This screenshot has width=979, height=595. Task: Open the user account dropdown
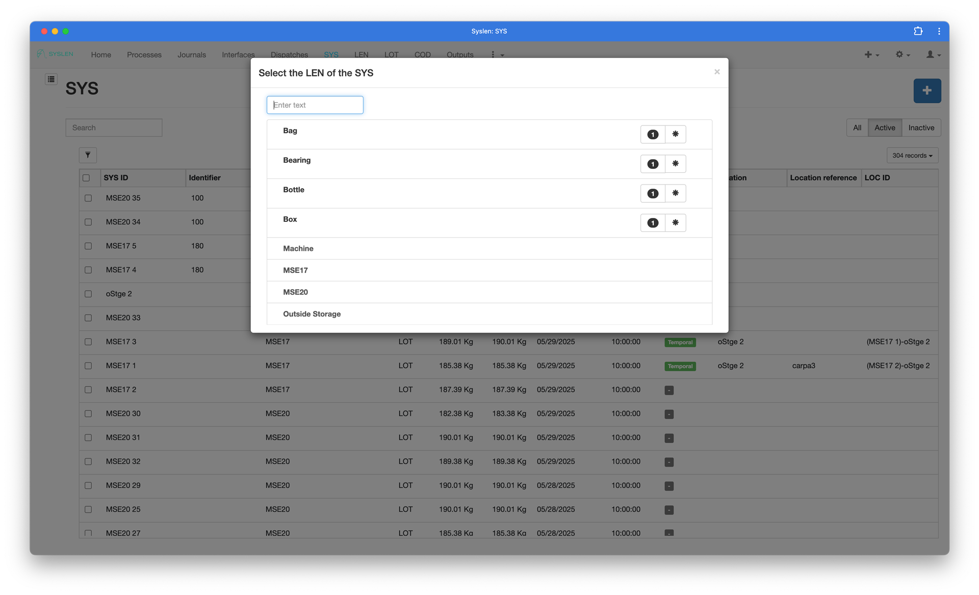(x=933, y=55)
